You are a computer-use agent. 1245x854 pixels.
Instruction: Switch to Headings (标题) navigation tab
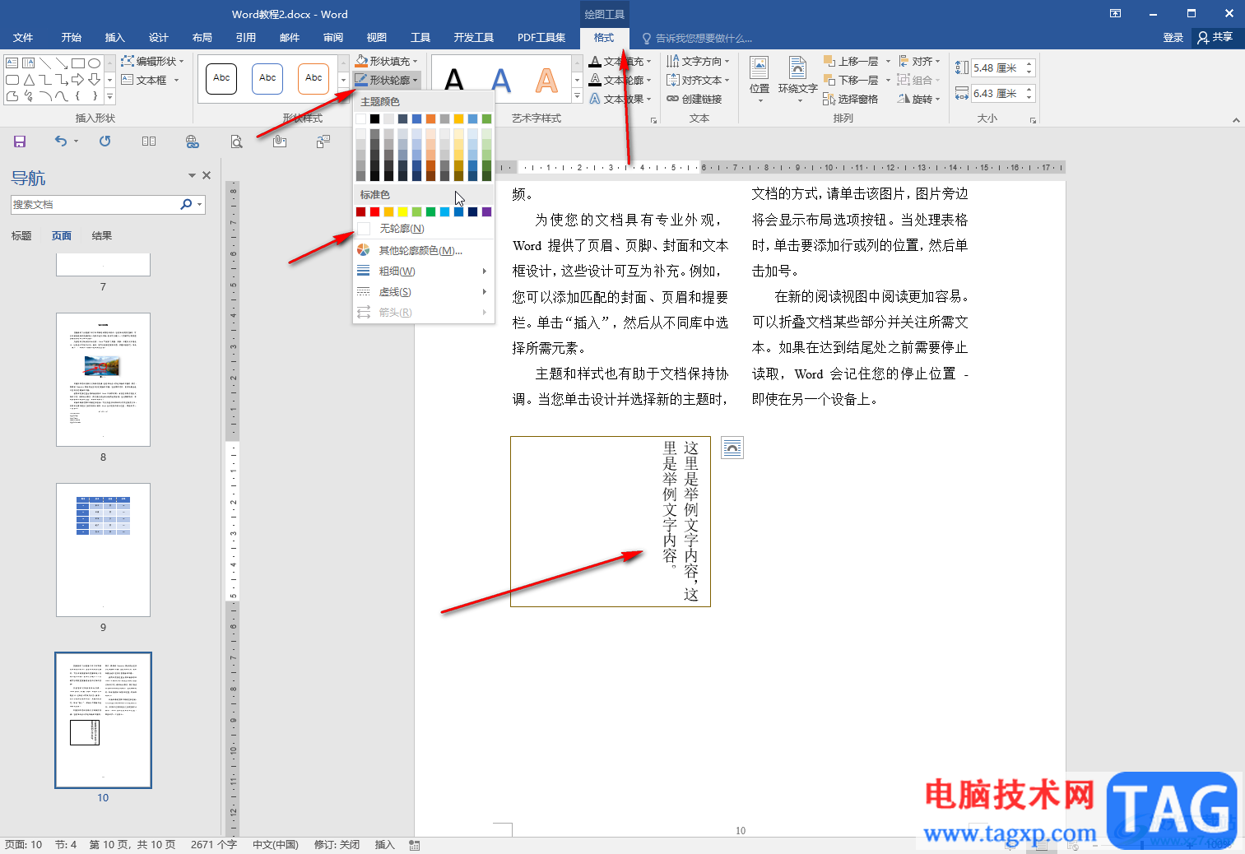tap(21, 235)
